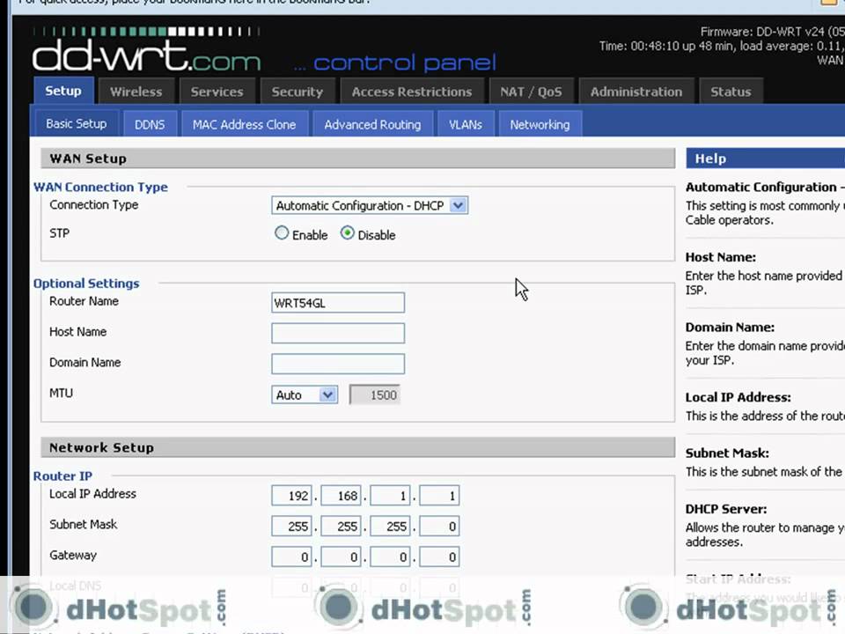The height and width of the screenshot is (634, 845).
Task: Click Gateway fourth octet field
Action: click(x=439, y=557)
